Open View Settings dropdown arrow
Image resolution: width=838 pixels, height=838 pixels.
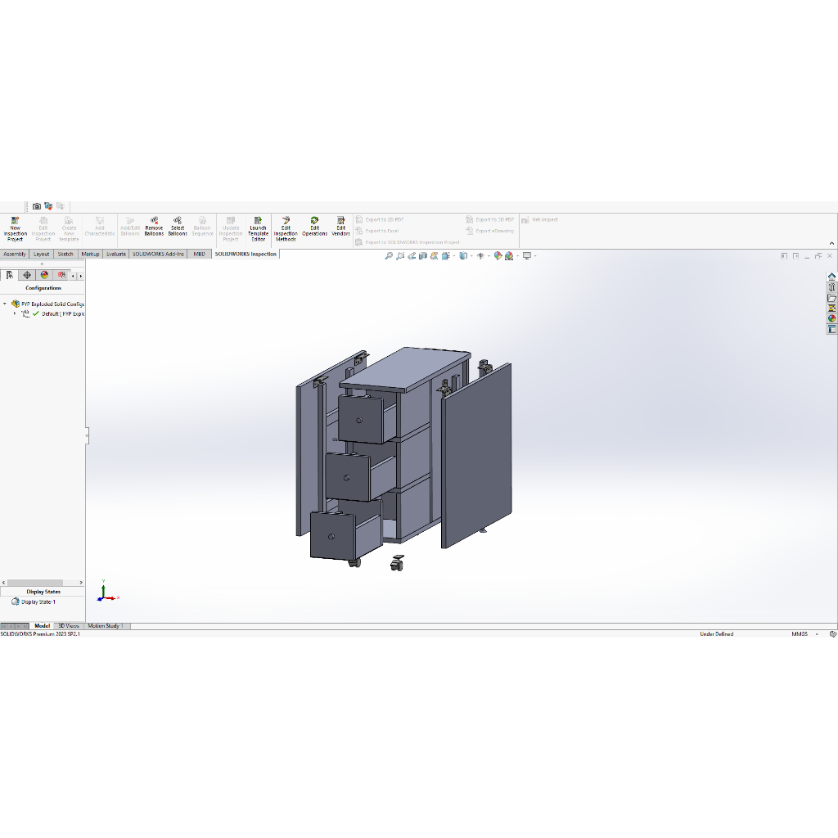[535, 256]
